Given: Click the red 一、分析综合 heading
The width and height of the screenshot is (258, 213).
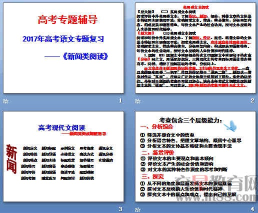Looking at the screenshot, I should coord(156,126).
